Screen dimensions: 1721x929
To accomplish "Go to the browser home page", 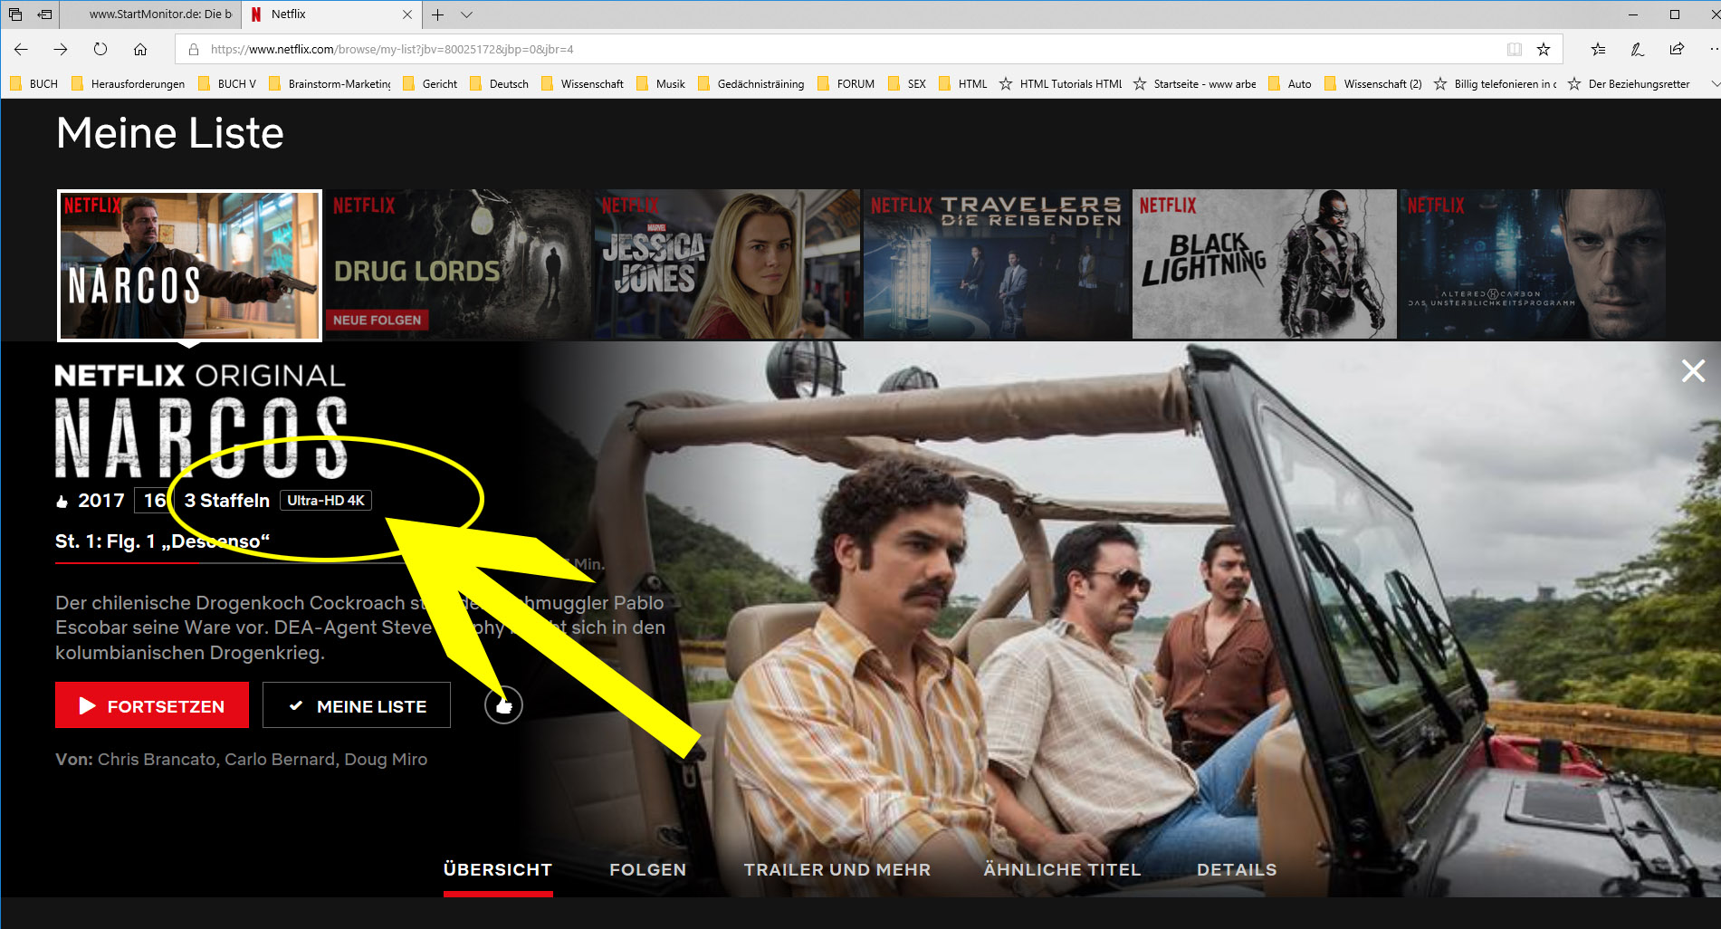I will (x=140, y=50).
